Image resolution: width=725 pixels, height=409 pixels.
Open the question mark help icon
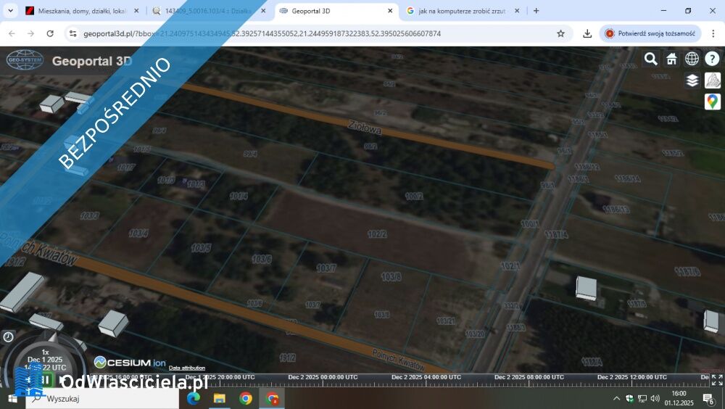713,59
